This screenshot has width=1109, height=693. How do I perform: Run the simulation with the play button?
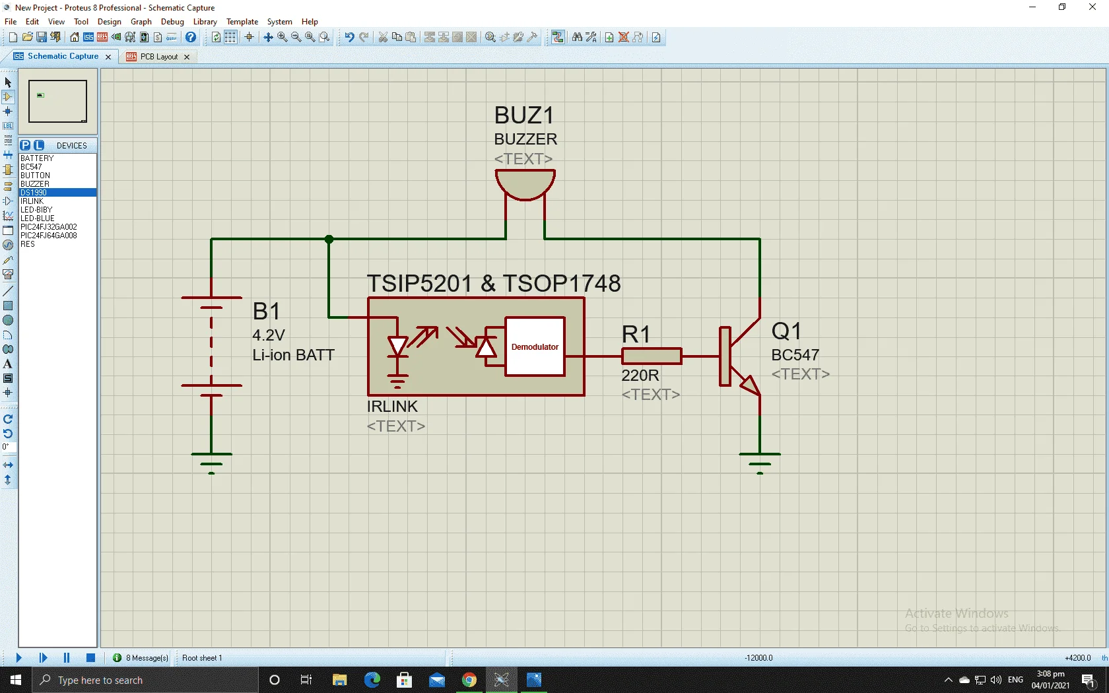(x=18, y=658)
